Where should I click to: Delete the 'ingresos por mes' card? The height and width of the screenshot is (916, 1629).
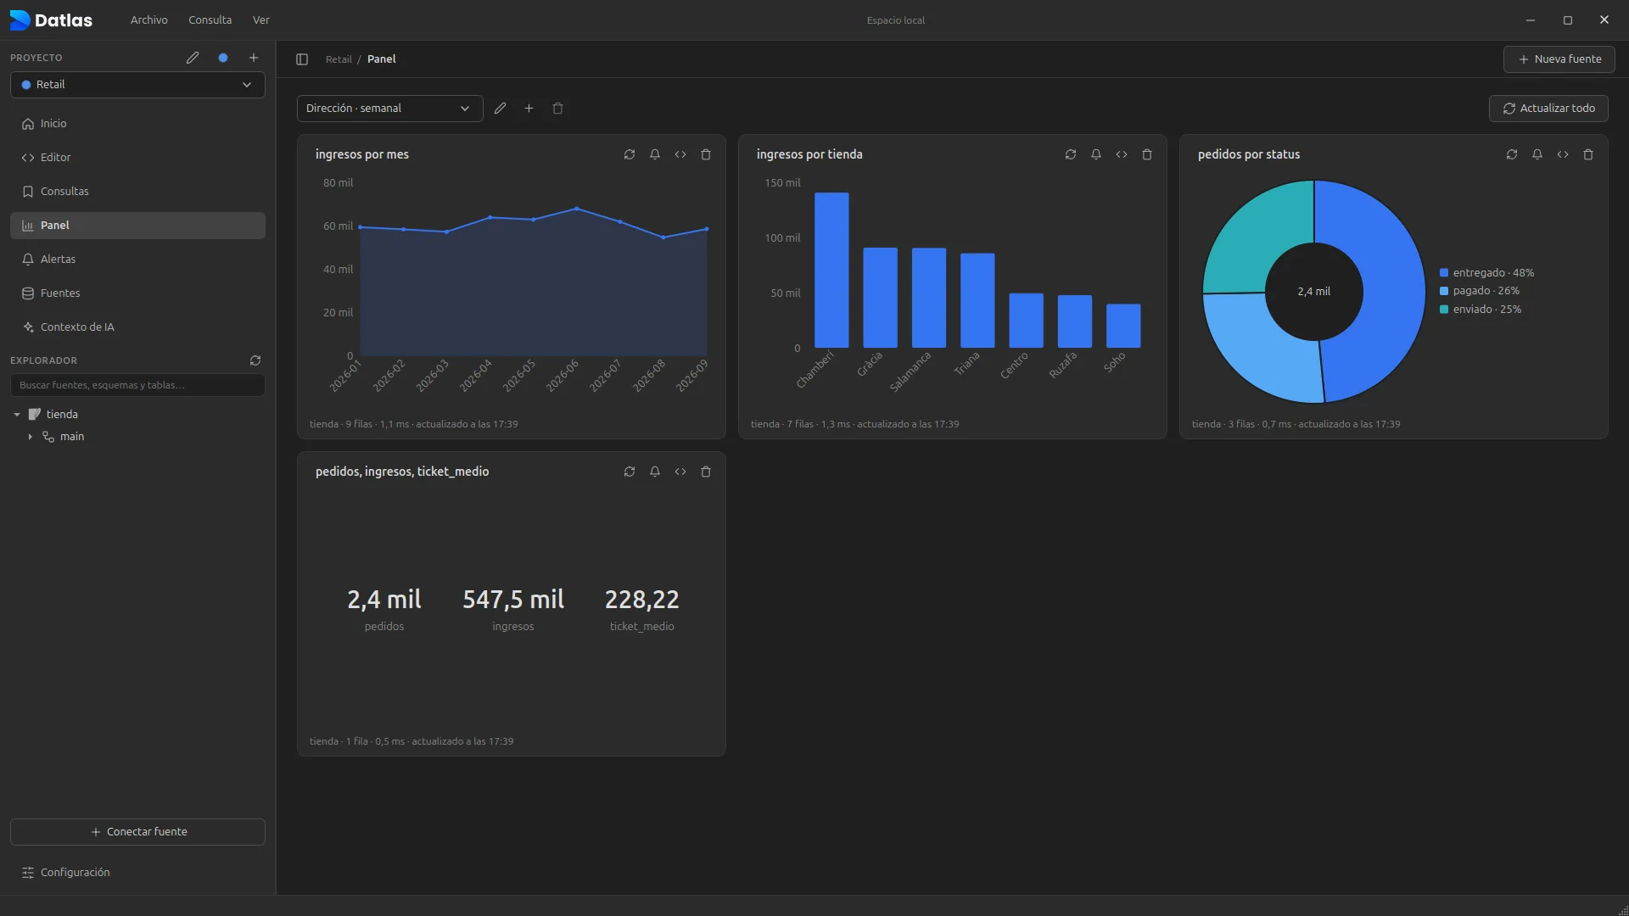pos(706,154)
